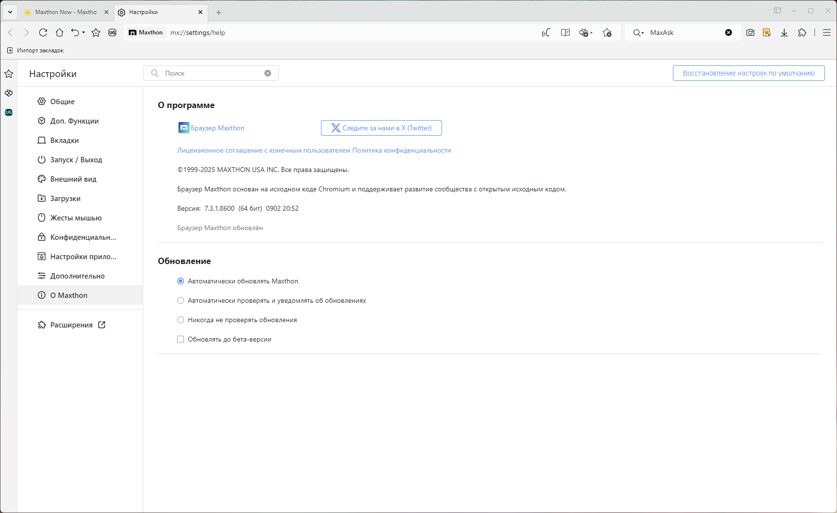Close the Настройки tab
This screenshot has height=513, width=837.
coord(200,12)
